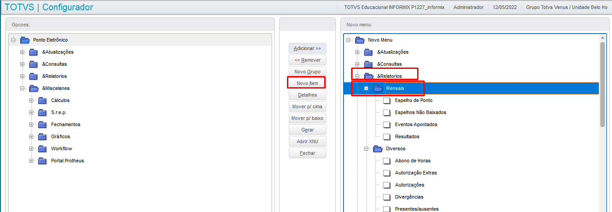The image size is (612, 212).
Task: Select the Abono de Horas label
Action: (413, 161)
